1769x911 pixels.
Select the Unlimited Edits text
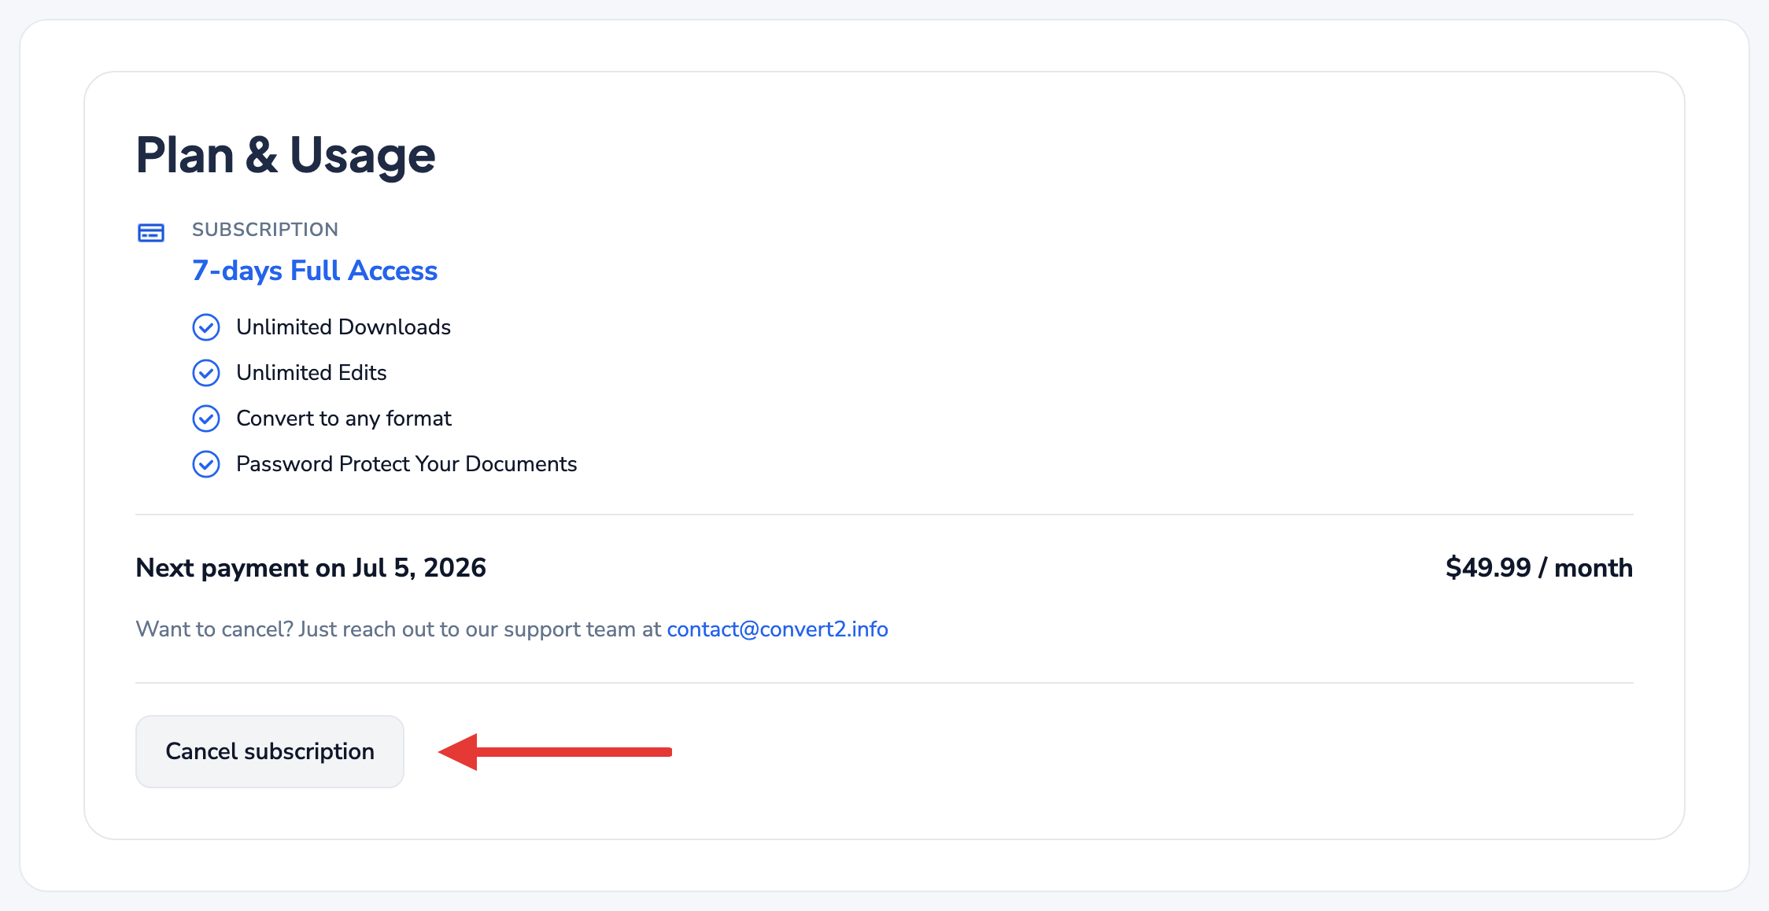click(312, 373)
